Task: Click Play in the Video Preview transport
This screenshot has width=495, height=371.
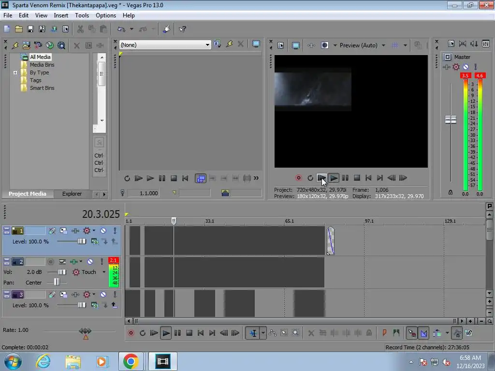Action: (x=334, y=178)
